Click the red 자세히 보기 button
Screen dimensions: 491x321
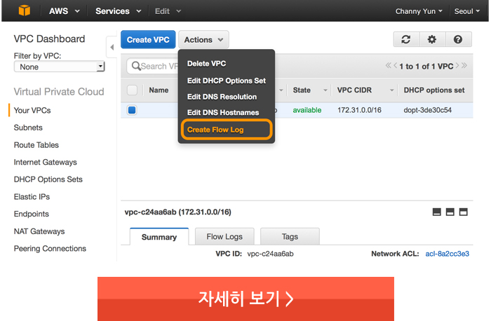[245, 299]
